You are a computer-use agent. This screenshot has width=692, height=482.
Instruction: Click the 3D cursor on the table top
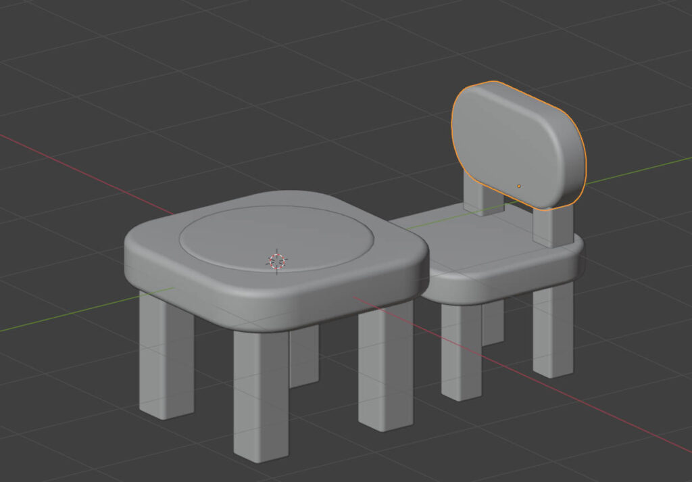tap(277, 262)
